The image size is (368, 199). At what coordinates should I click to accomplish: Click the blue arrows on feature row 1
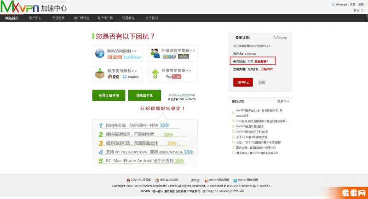[x=165, y=125]
